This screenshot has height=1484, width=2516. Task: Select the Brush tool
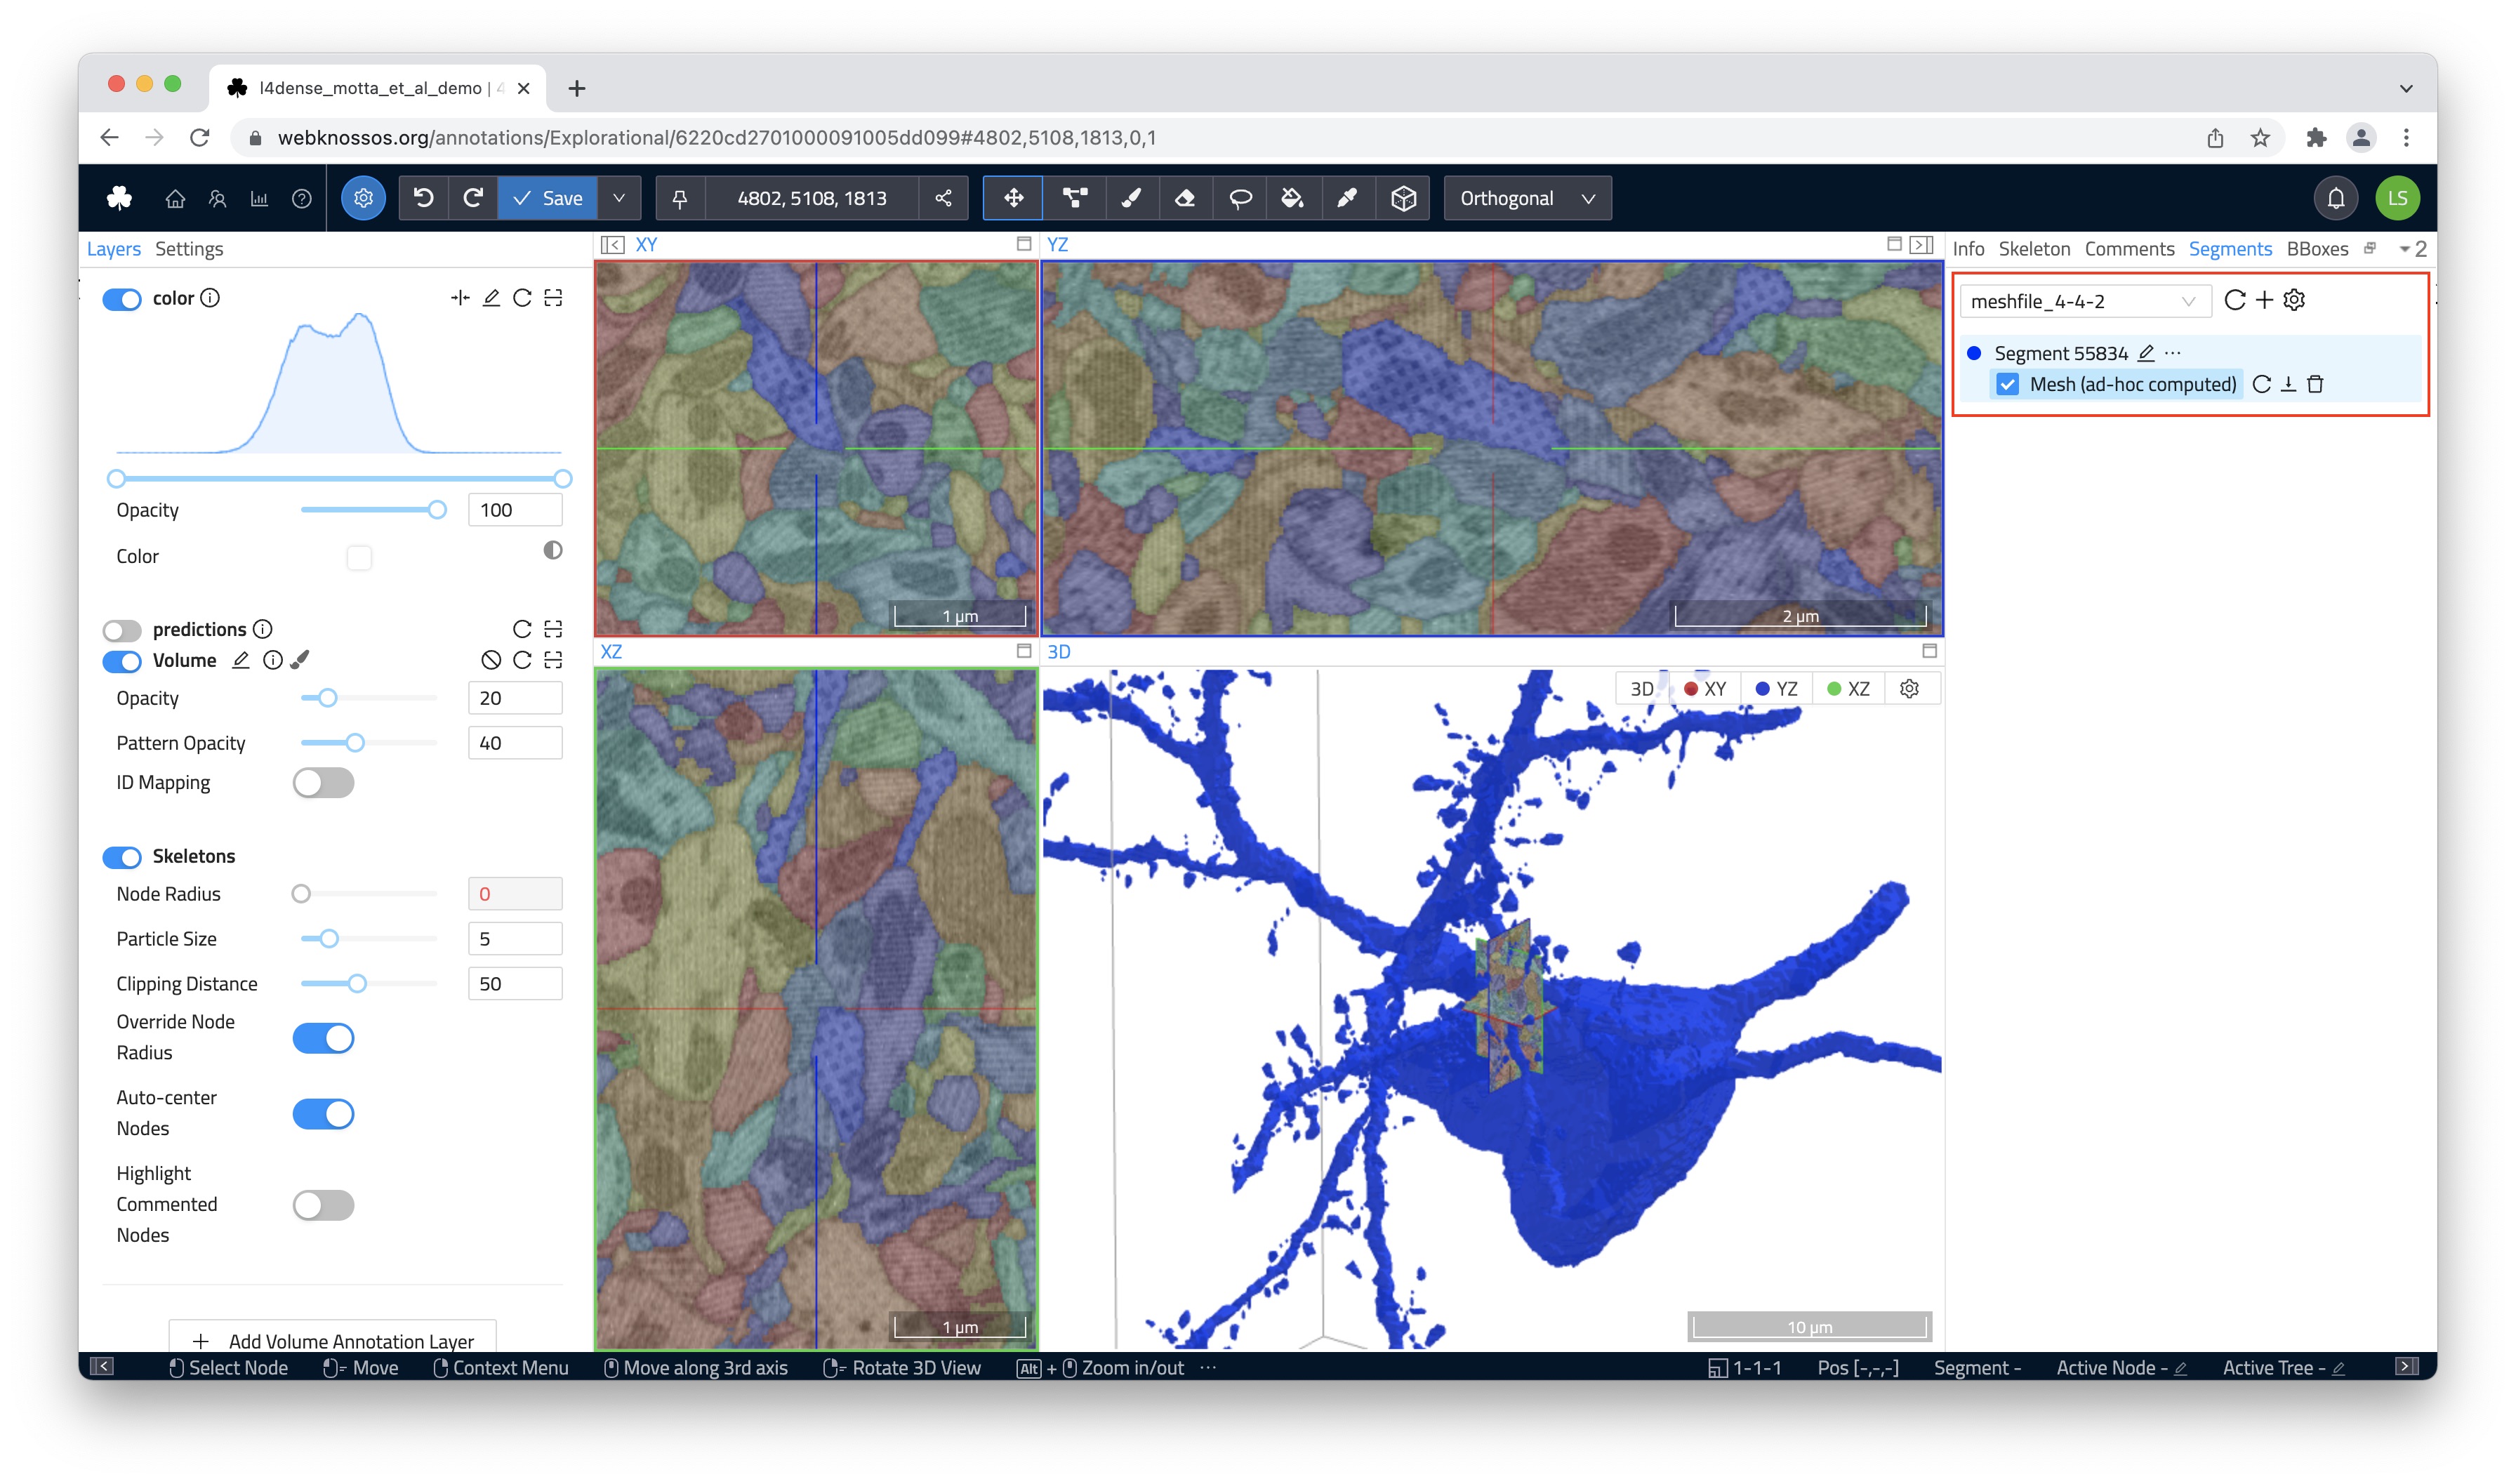click(x=1131, y=198)
